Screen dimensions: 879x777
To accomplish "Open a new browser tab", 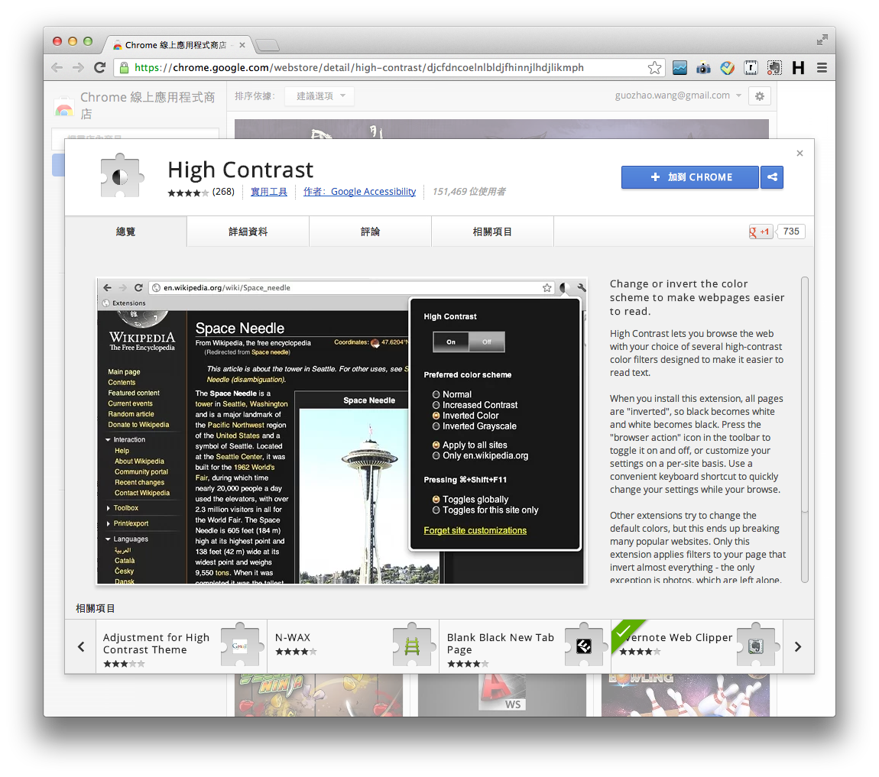I will pyautogui.click(x=268, y=45).
